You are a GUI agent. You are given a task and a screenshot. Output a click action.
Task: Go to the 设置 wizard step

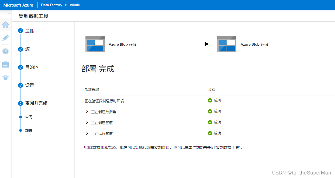point(30,85)
